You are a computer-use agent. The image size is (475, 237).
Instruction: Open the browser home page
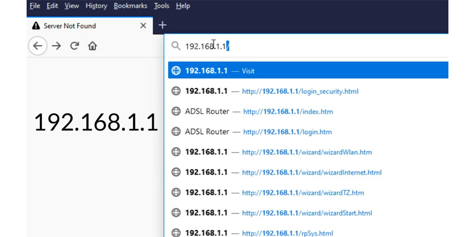[93, 46]
